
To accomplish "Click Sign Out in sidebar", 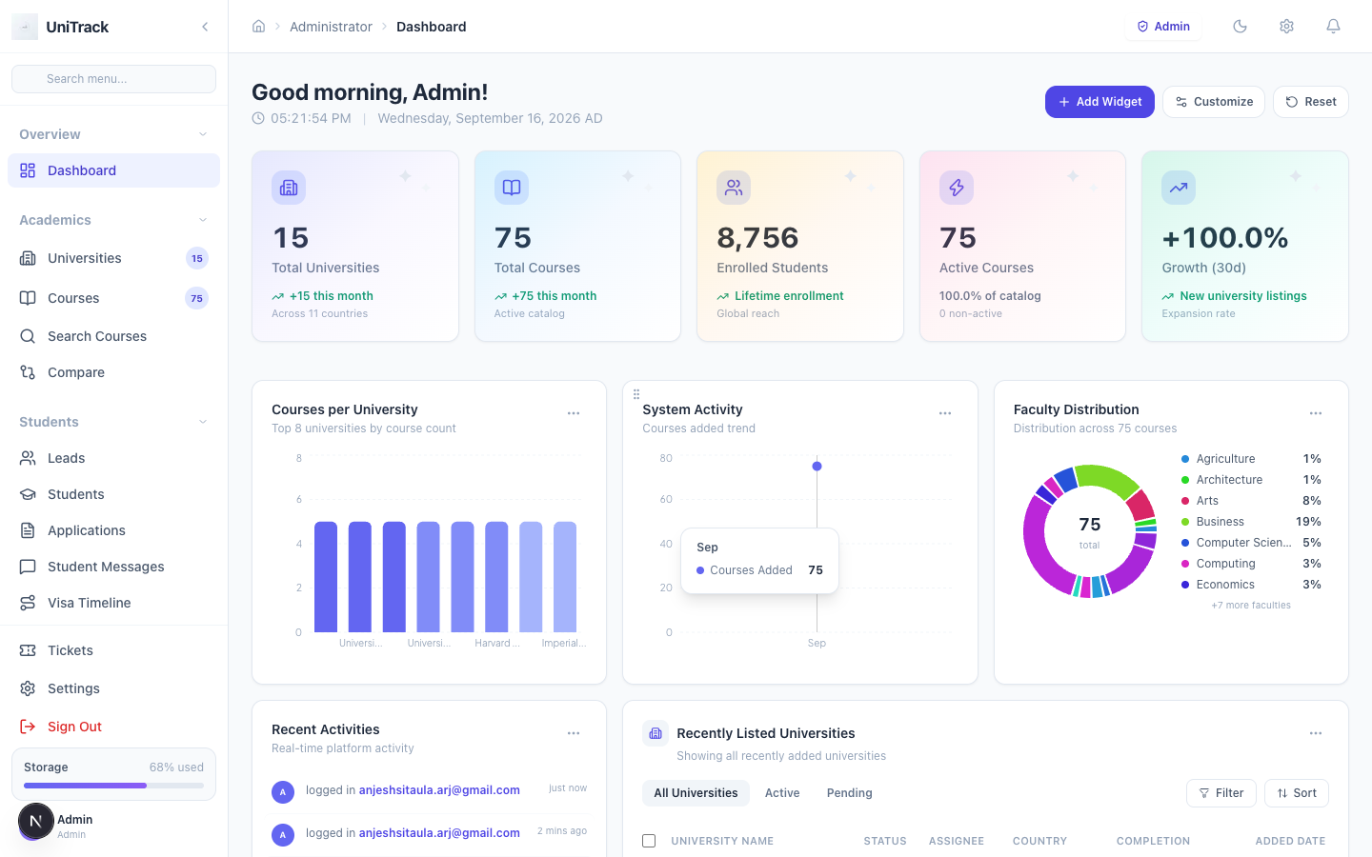I will (113, 727).
